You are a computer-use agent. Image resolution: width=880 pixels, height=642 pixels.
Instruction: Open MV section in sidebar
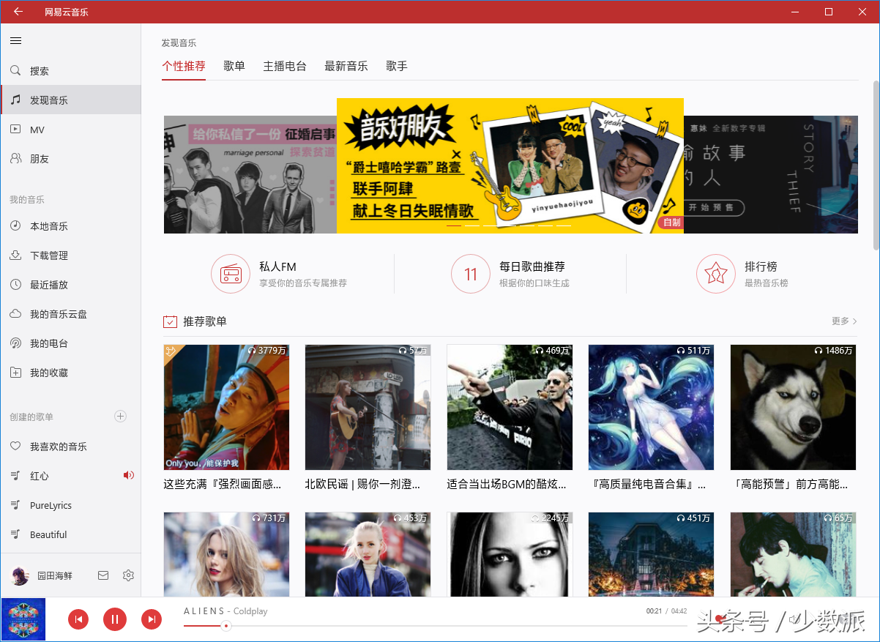point(70,130)
